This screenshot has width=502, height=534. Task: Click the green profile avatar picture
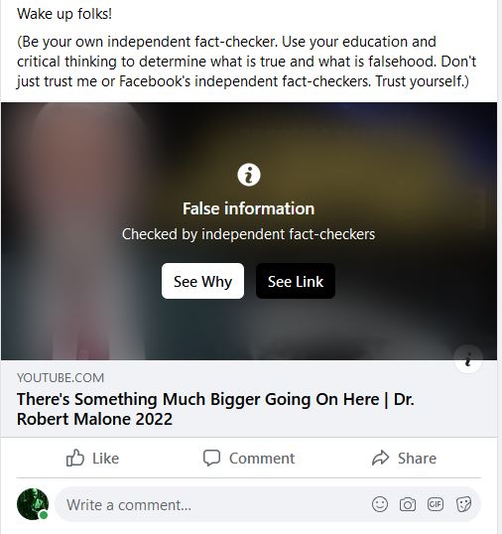[x=33, y=504]
